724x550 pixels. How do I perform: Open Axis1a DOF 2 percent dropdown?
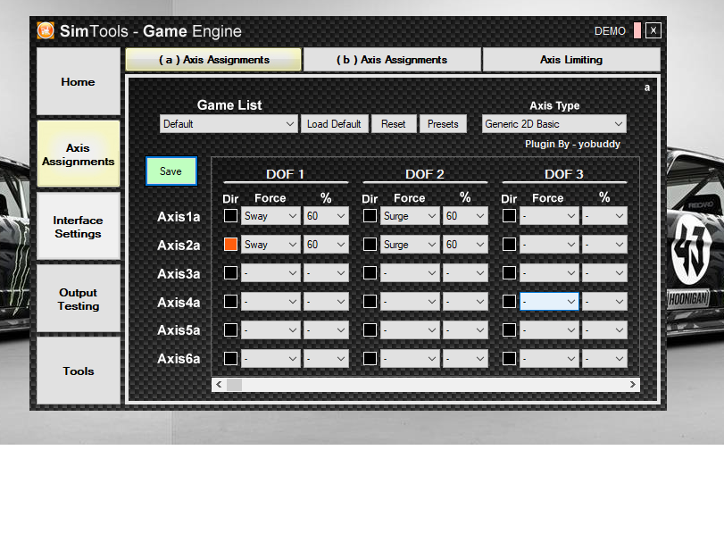[x=465, y=216]
